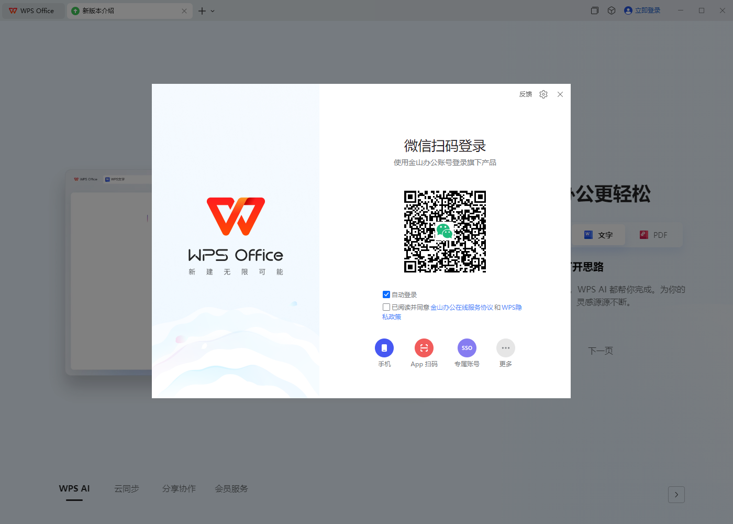Click the 反馈 feedback button
This screenshot has width=733, height=524.
(x=526, y=94)
